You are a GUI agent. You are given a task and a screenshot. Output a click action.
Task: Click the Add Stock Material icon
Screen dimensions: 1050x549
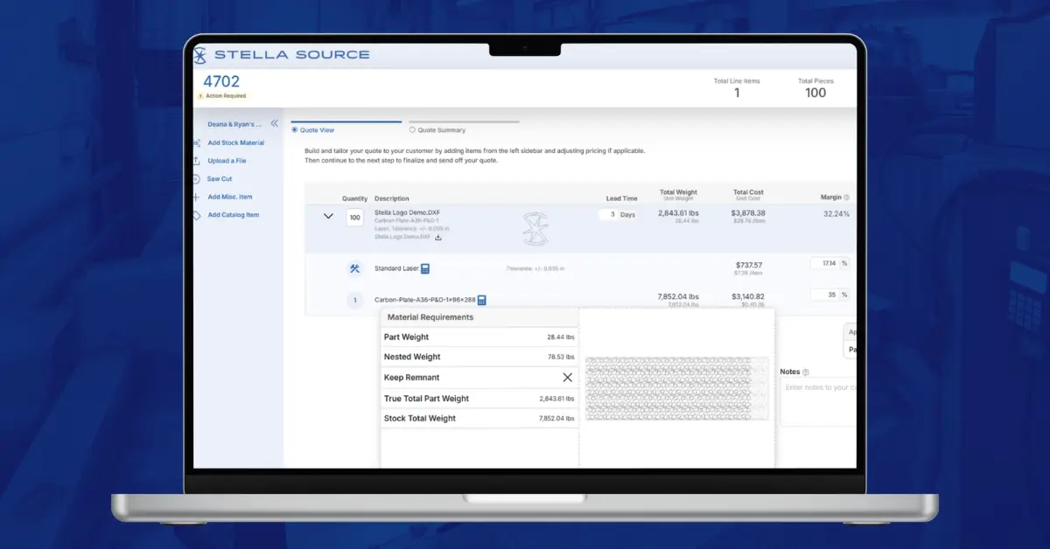[197, 142]
